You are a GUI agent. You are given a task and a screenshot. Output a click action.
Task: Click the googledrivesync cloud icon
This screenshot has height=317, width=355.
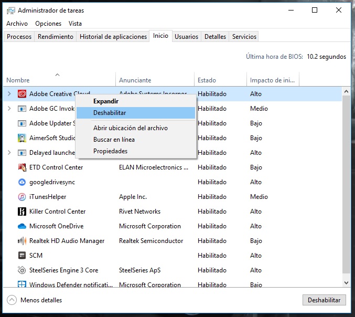[x=22, y=182]
